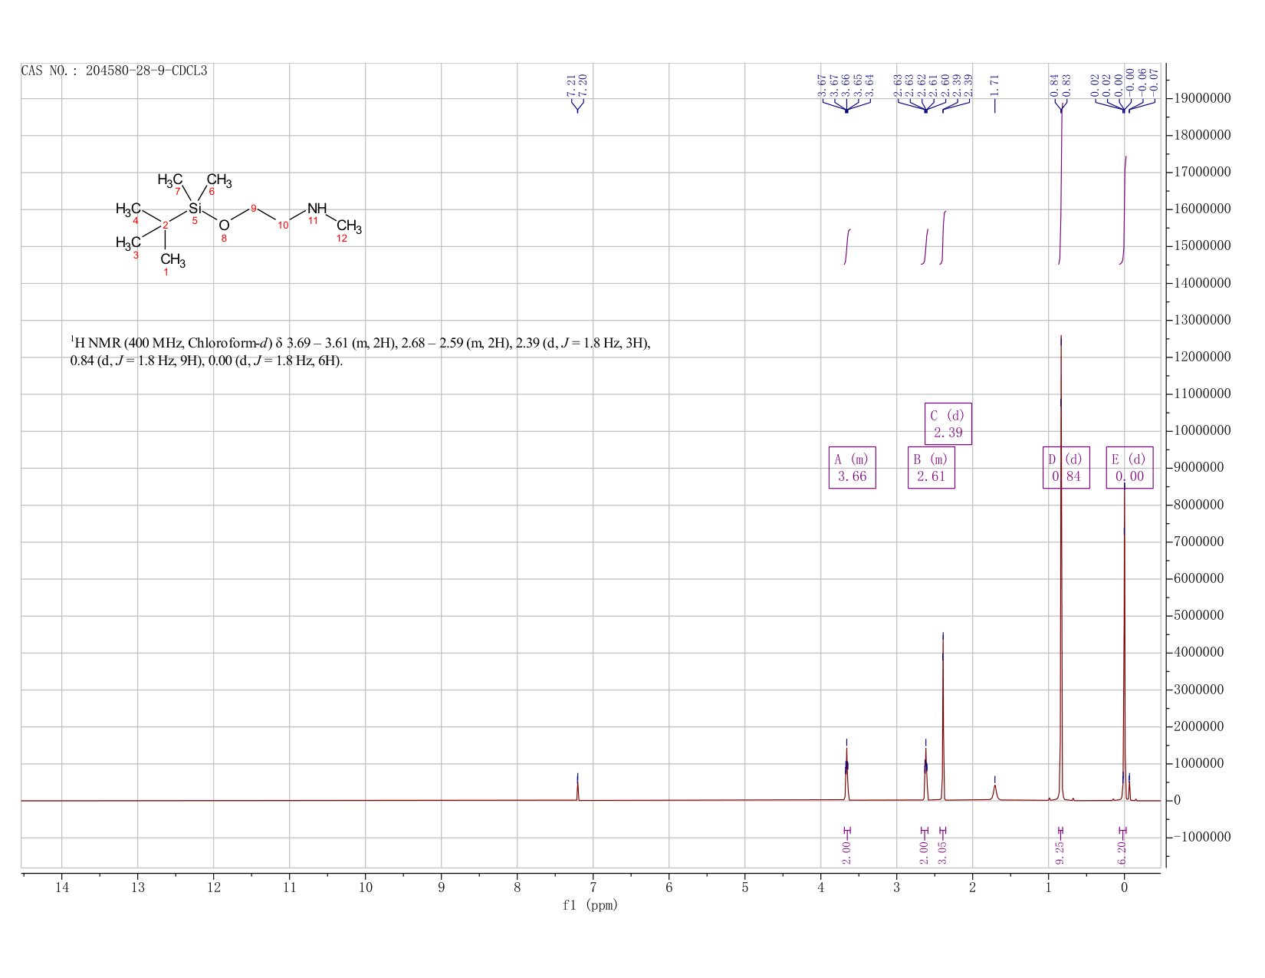Click the tall peak at 0.84 ppm
This screenshot has height=978, width=1265.
pos(1061,568)
